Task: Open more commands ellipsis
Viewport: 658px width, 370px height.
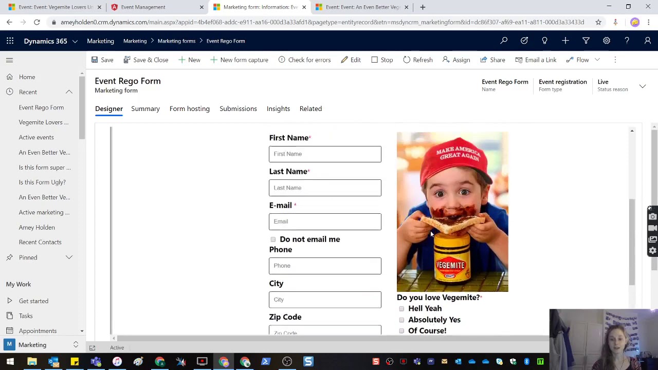Action: pyautogui.click(x=615, y=60)
